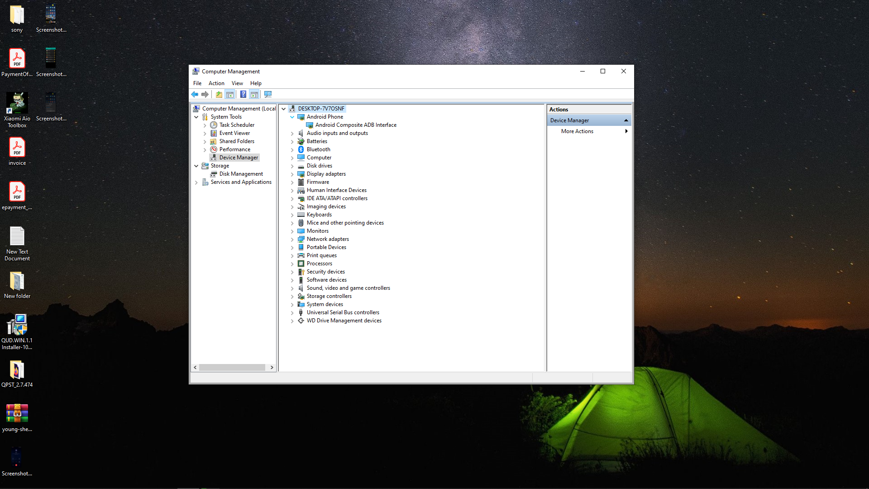The image size is (869, 489).
Task: Open the View menu
Action: (237, 83)
